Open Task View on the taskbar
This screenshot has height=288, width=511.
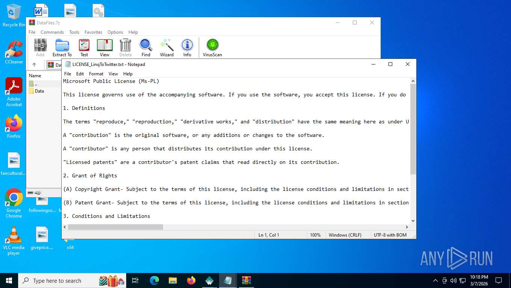click(135, 280)
